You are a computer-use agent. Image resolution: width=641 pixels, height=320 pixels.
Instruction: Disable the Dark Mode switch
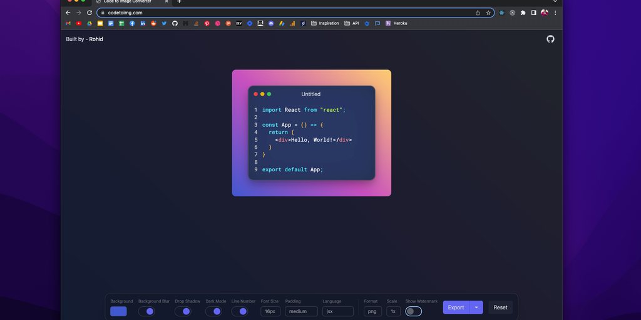point(213,311)
